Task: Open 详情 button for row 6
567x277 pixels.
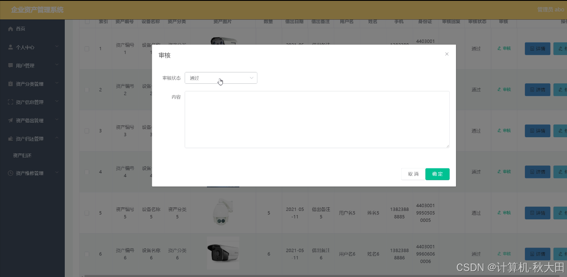Action: 538,254
